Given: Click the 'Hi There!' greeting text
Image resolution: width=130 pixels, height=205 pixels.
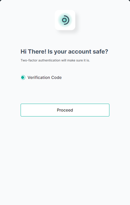Looking at the screenshot, I should (x=33, y=52).
